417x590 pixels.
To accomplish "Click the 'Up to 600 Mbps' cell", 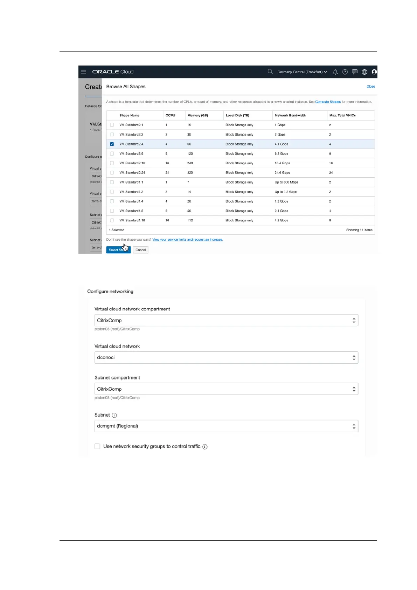I will click(x=287, y=182).
